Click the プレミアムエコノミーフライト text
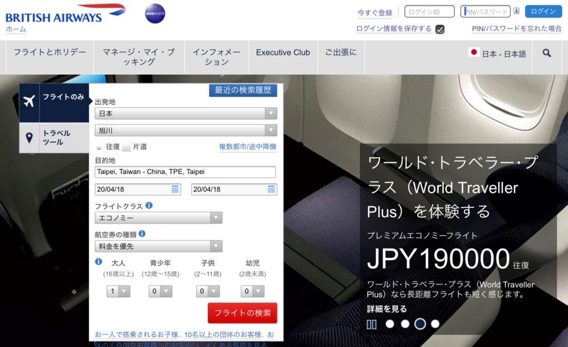The height and width of the screenshot is (347, 568). pyautogui.click(x=422, y=236)
